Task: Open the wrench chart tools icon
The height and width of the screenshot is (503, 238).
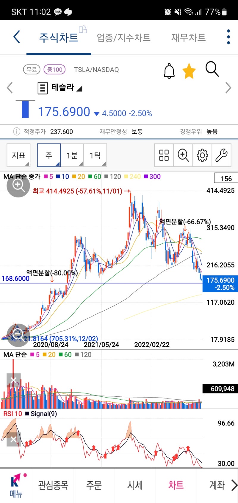Action: (x=221, y=155)
